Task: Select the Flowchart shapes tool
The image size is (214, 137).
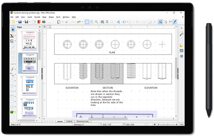Action: pos(12,96)
